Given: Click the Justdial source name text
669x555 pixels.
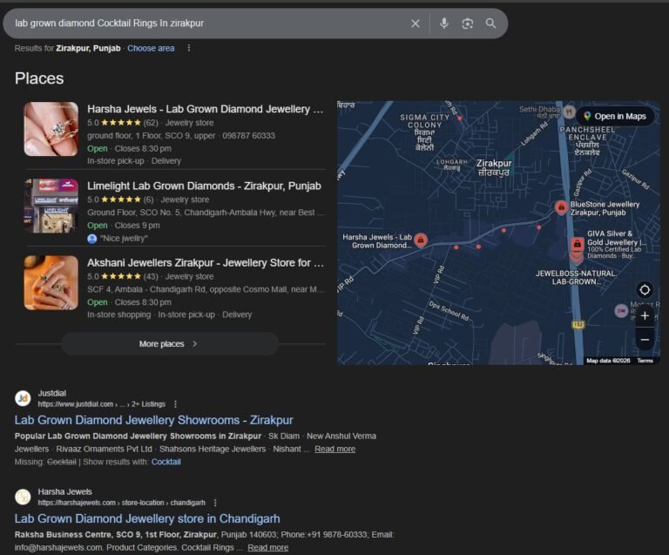Looking at the screenshot, I should (x=51, y=393).
